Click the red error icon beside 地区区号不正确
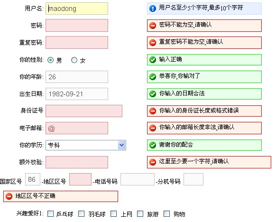The width and height of the screenshot is (276, 222). (9, 196)
